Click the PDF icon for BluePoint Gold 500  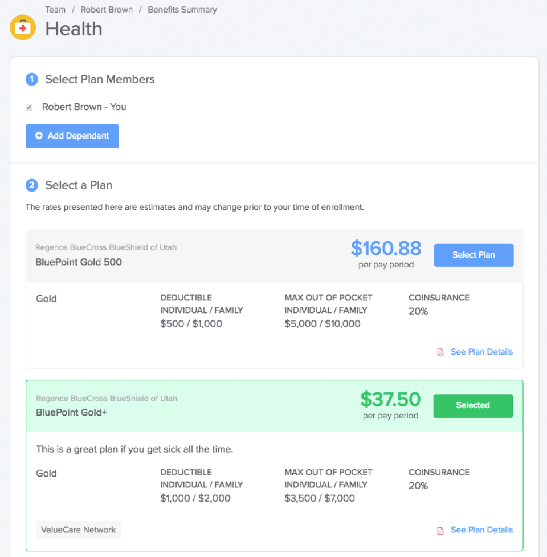tap(440, 352)
